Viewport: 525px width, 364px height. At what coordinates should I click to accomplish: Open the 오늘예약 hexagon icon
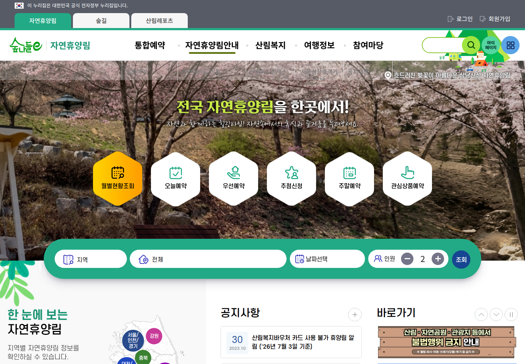click(x=175, y=179)
